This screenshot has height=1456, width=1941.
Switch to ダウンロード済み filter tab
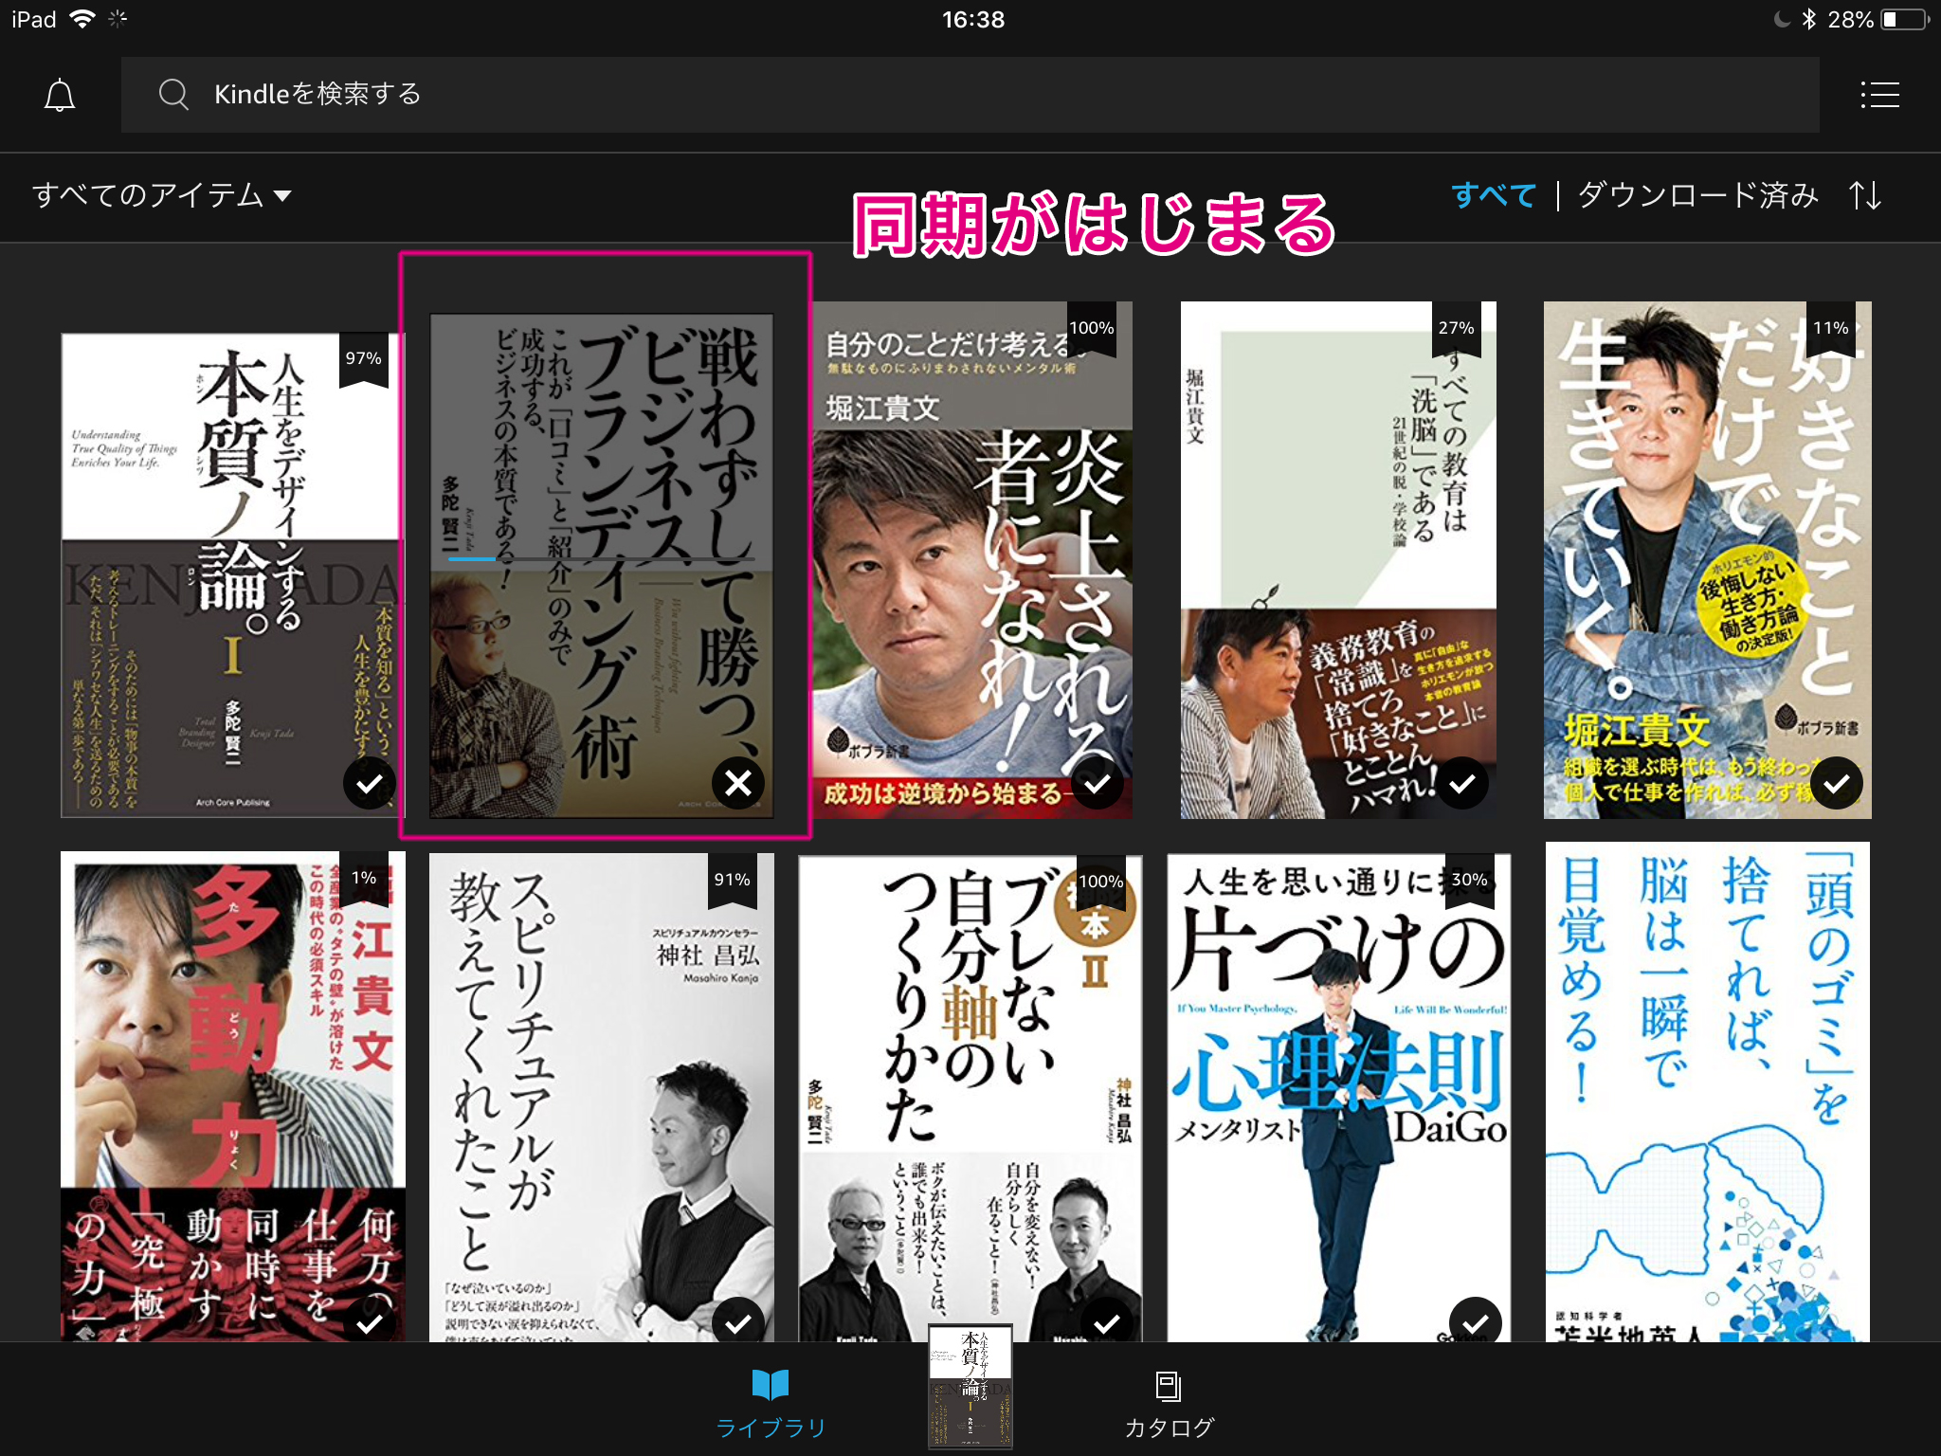1697,195
